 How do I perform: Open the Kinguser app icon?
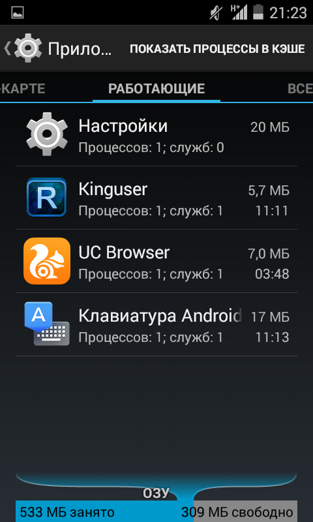[46, 197]
